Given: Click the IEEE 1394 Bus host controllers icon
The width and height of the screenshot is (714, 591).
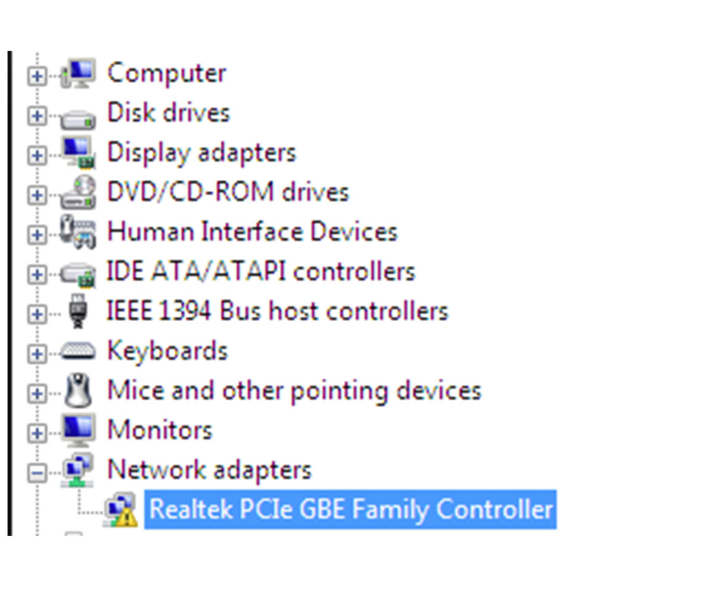Looking at the screenshot, I should click(x=79, y=311).
